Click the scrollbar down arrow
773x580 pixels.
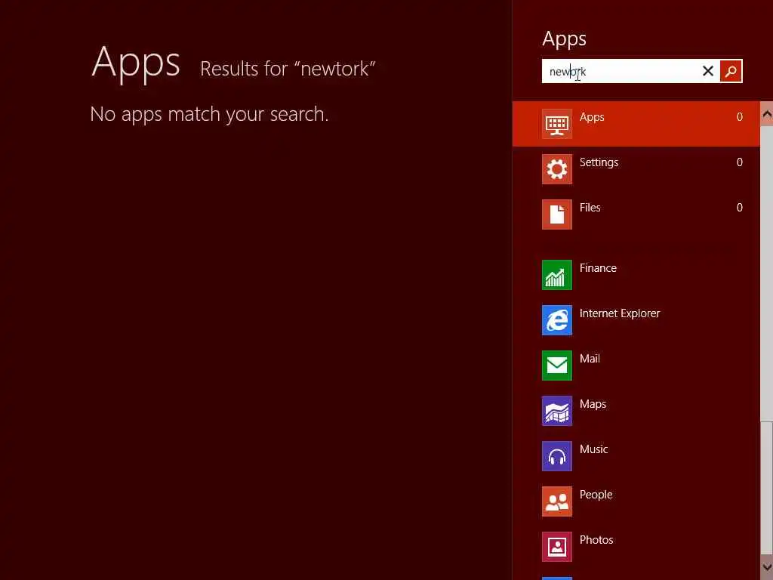coord(767,566)
